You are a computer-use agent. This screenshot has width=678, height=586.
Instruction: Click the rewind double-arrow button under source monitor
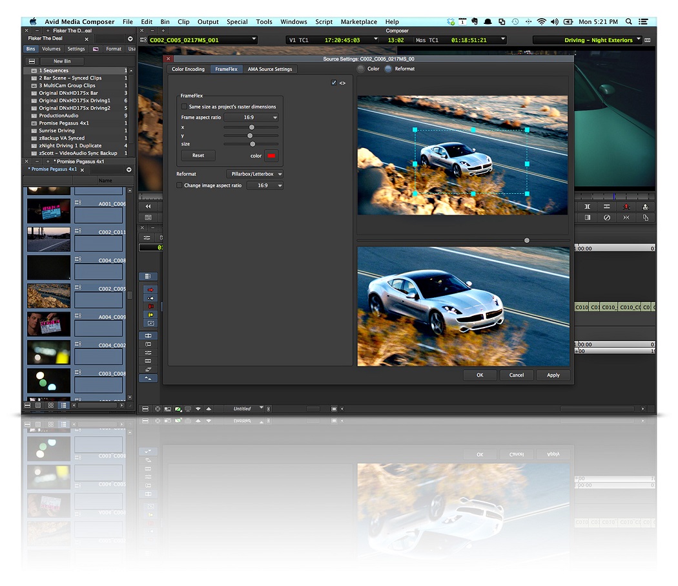tap(148, 207)
